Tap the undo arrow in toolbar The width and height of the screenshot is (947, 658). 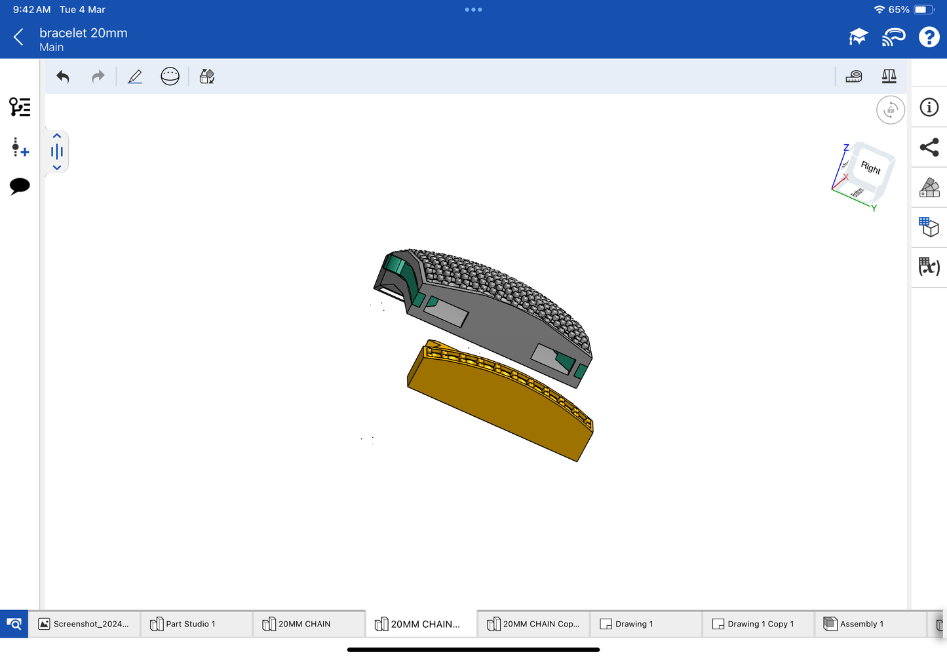click(x=63, y=77)
